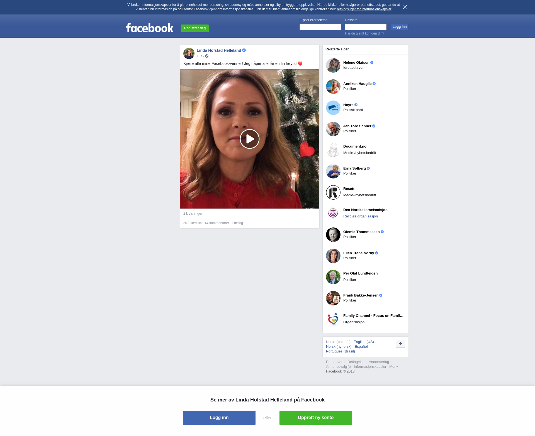Click the Per Olaf Lundteigen name link
This screenshot has height=436, width=535.
coord(360,273)
